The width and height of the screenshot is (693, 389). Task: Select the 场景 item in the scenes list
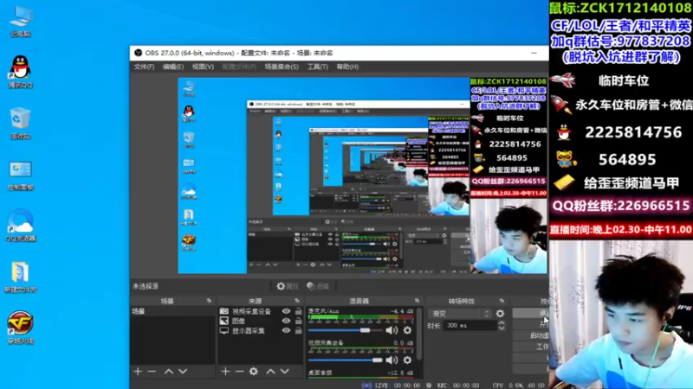tap(172, 311)
